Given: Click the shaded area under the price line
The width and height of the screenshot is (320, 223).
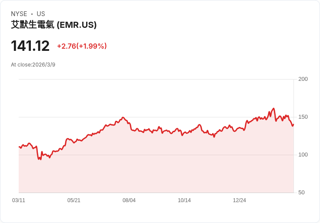Looking at the screenshot, I should tap(156, 163).
